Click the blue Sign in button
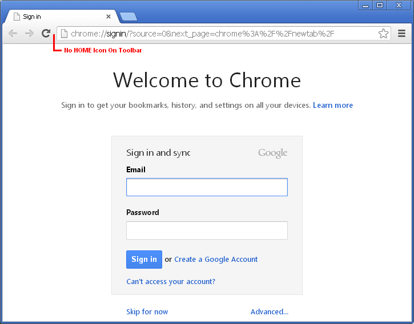Screen dimensions: 414x324 [144, 260]
